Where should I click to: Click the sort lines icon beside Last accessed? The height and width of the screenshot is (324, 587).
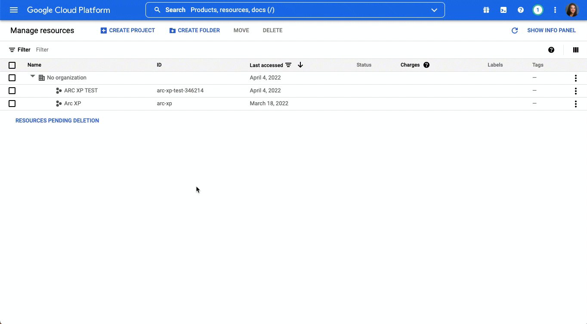pos(288,65)
